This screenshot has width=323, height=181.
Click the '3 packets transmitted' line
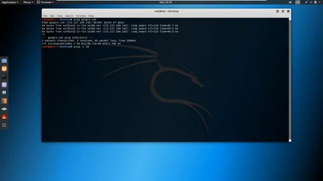[x=89, y=41]
